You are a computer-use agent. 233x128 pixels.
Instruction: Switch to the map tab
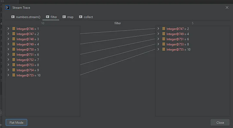pyautogui.click(x=68, y=17)
